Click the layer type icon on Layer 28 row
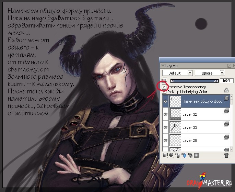This screenshot has width=235, height=192. 226,137
